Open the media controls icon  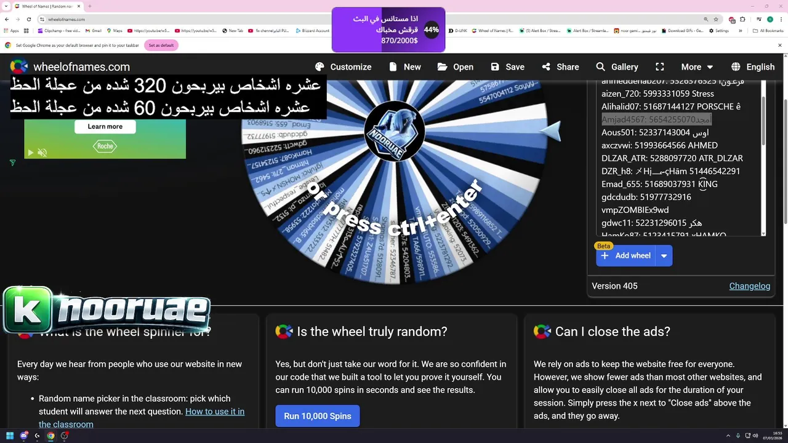[759, 19]
